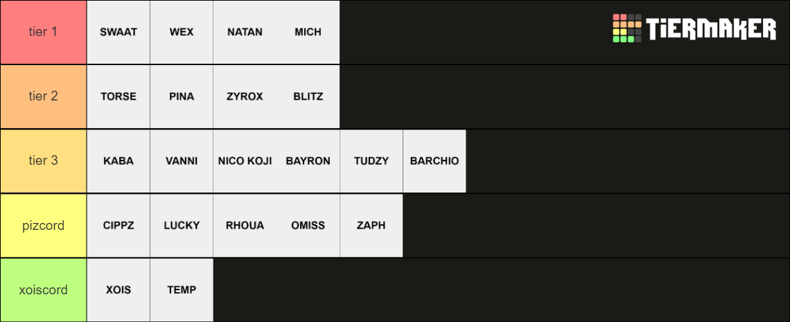Select the orange tier 2 label
Screen dimensions: 790x322
(x=44, y=96)
